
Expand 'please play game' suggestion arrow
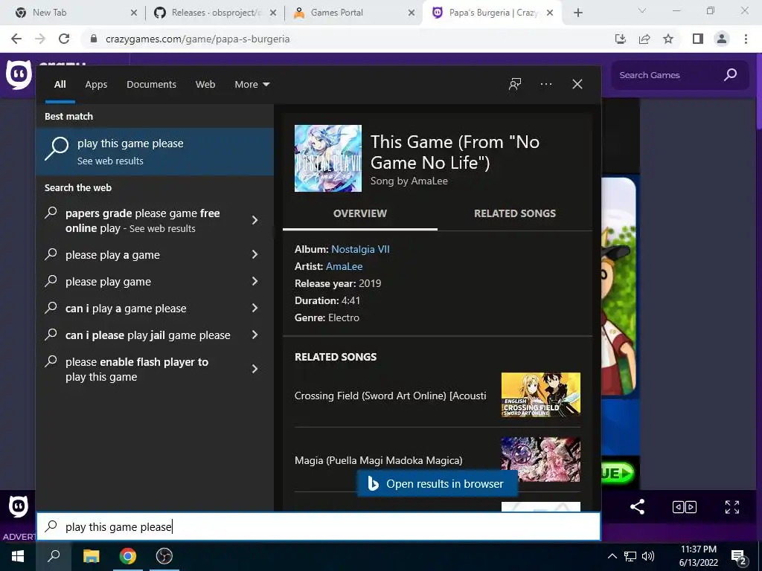[x=254, y=281]
